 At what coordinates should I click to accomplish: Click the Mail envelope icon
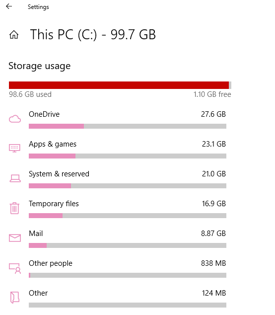coord(15,238)
